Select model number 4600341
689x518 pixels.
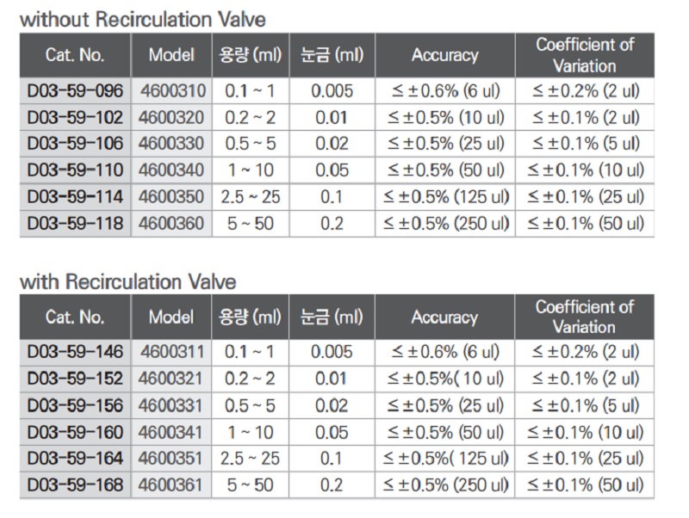click(x=172, y=432)
